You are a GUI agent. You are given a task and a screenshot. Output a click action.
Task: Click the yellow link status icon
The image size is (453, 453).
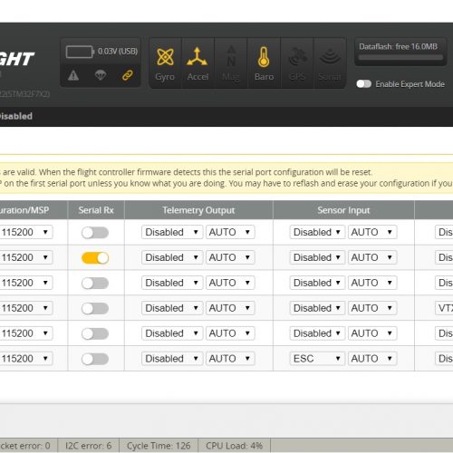click(128, 75)
